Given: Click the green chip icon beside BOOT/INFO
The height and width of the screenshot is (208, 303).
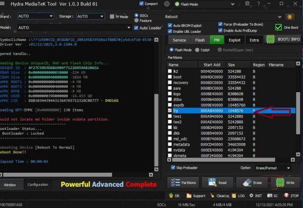Looking at the screenshot, I should (x=270, y=39).
